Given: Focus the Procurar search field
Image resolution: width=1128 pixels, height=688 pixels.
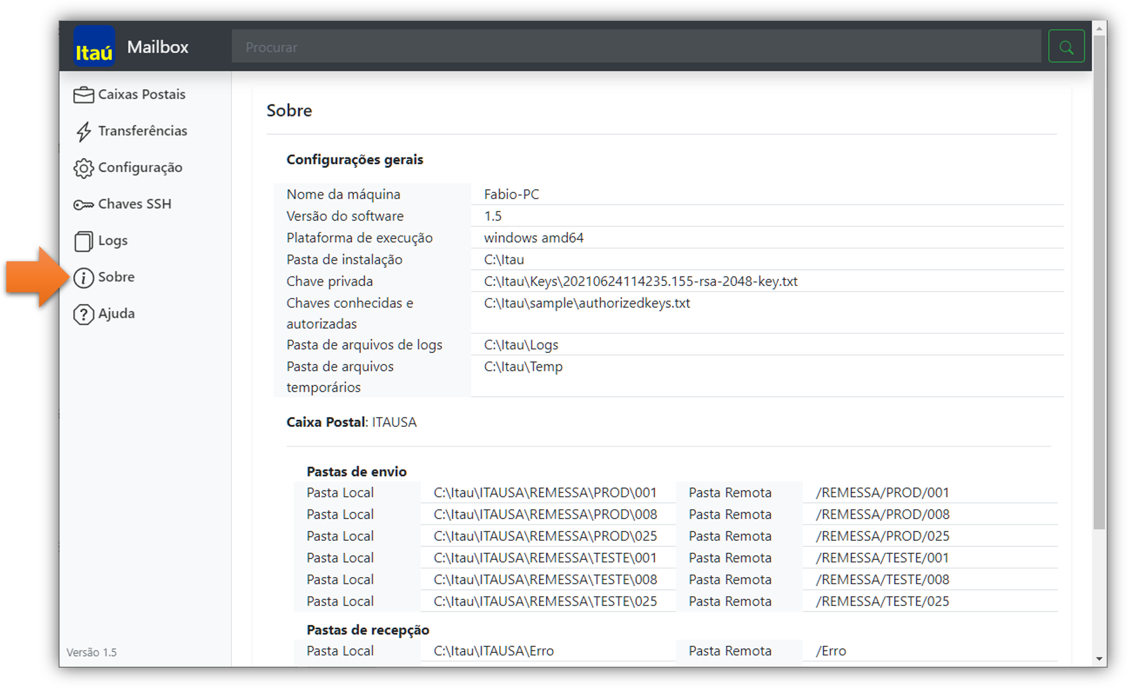Looking at the screenshot, I should pos(636,47).
